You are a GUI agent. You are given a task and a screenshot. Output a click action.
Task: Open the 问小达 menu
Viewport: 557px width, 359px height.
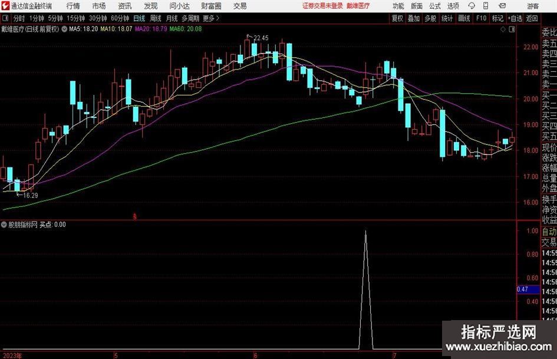(x=179, y=6)
